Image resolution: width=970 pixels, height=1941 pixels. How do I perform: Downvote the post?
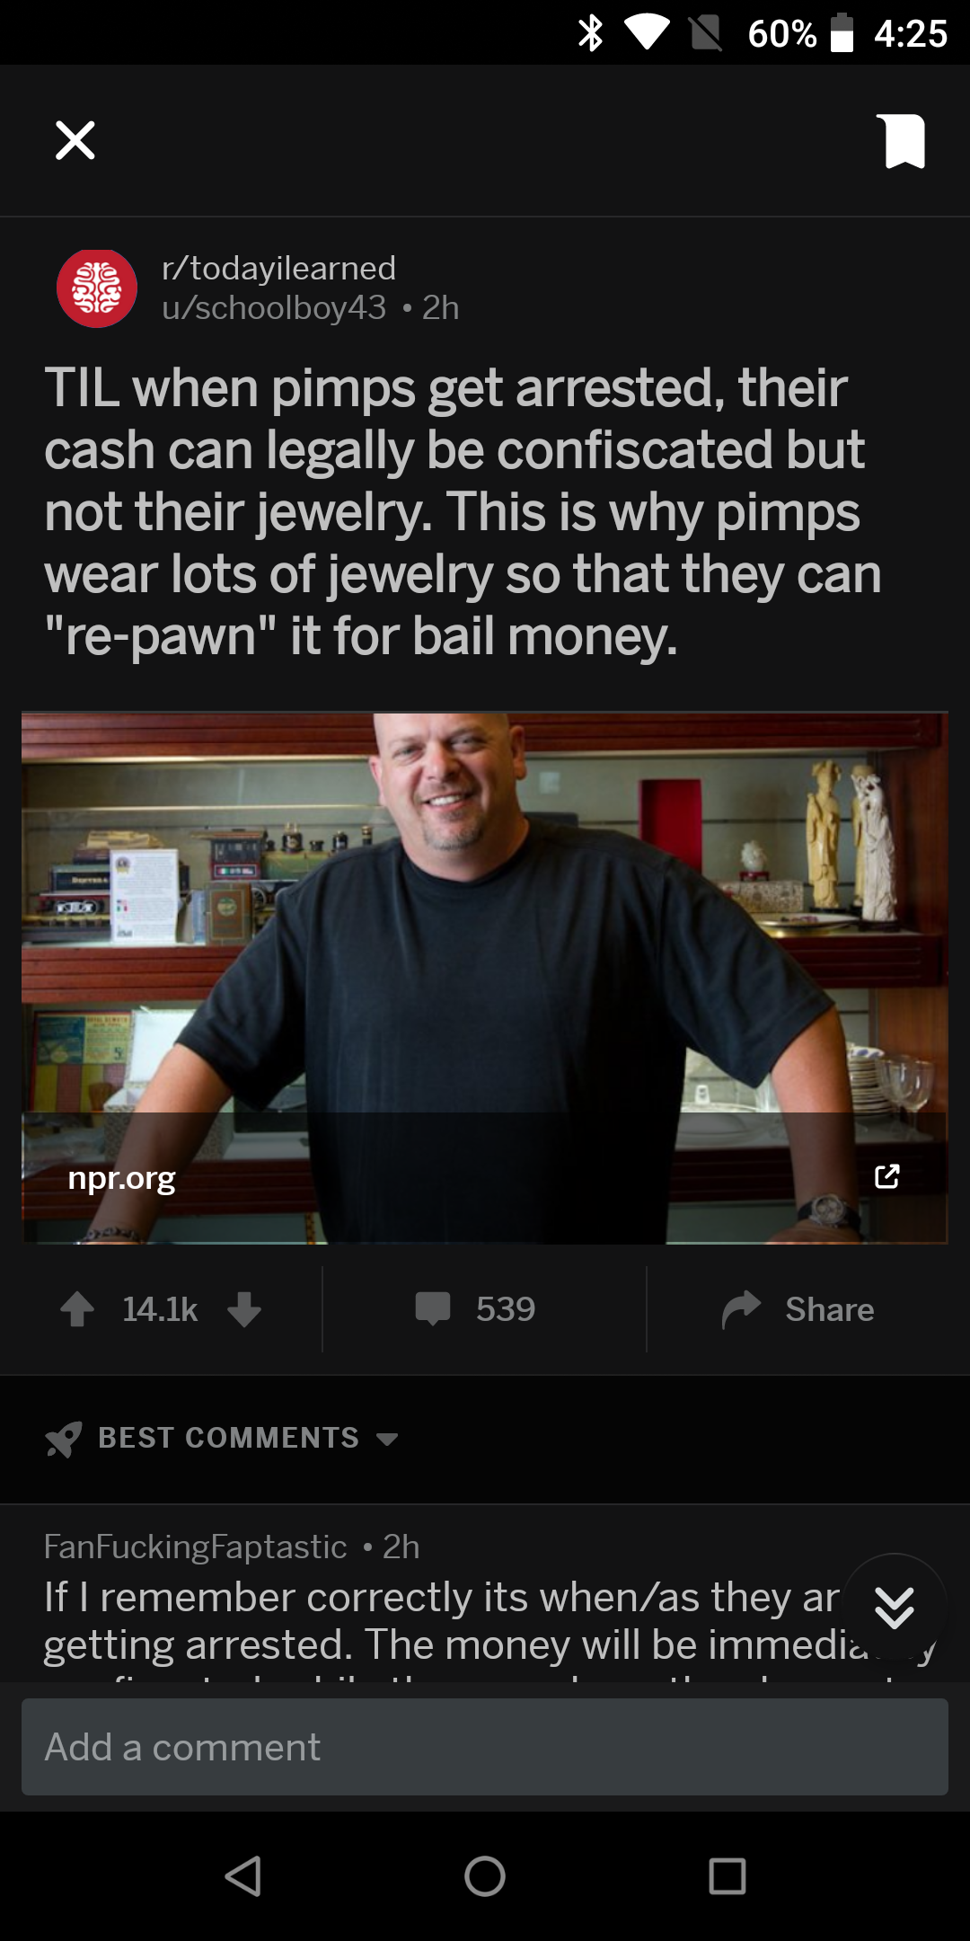coord(244,1309)
